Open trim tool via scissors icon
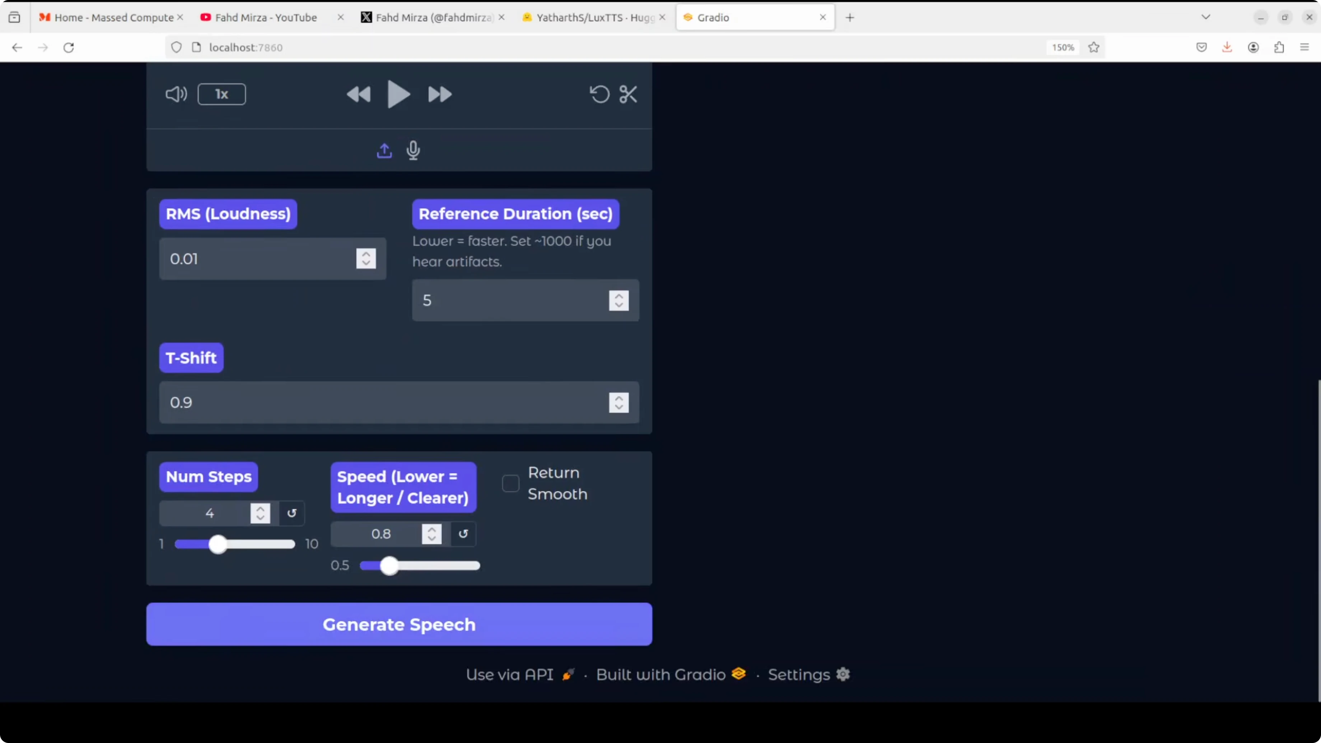 (628, 94)
